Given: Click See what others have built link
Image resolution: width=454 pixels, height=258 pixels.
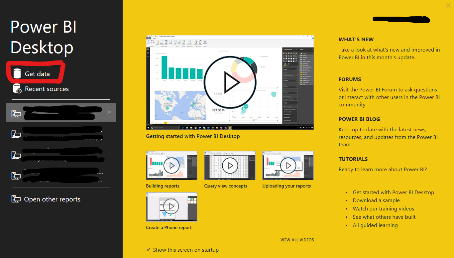Looking at the screenshot, I should 384,217.
